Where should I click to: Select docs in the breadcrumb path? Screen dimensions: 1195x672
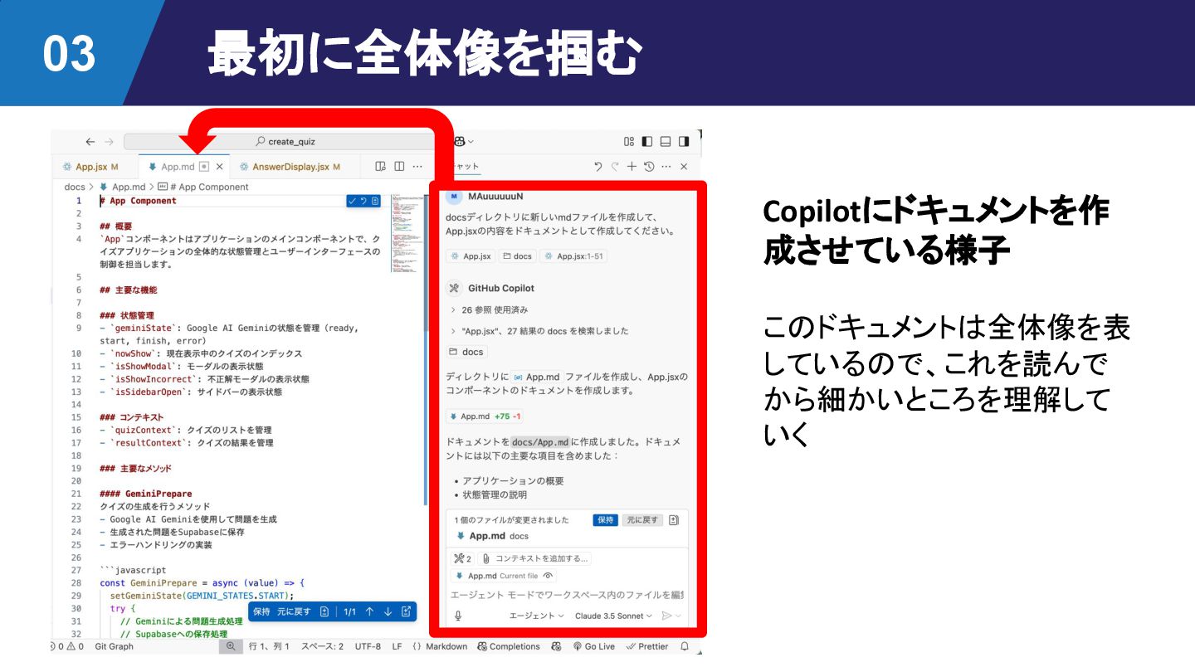click(x=75, y=187)
